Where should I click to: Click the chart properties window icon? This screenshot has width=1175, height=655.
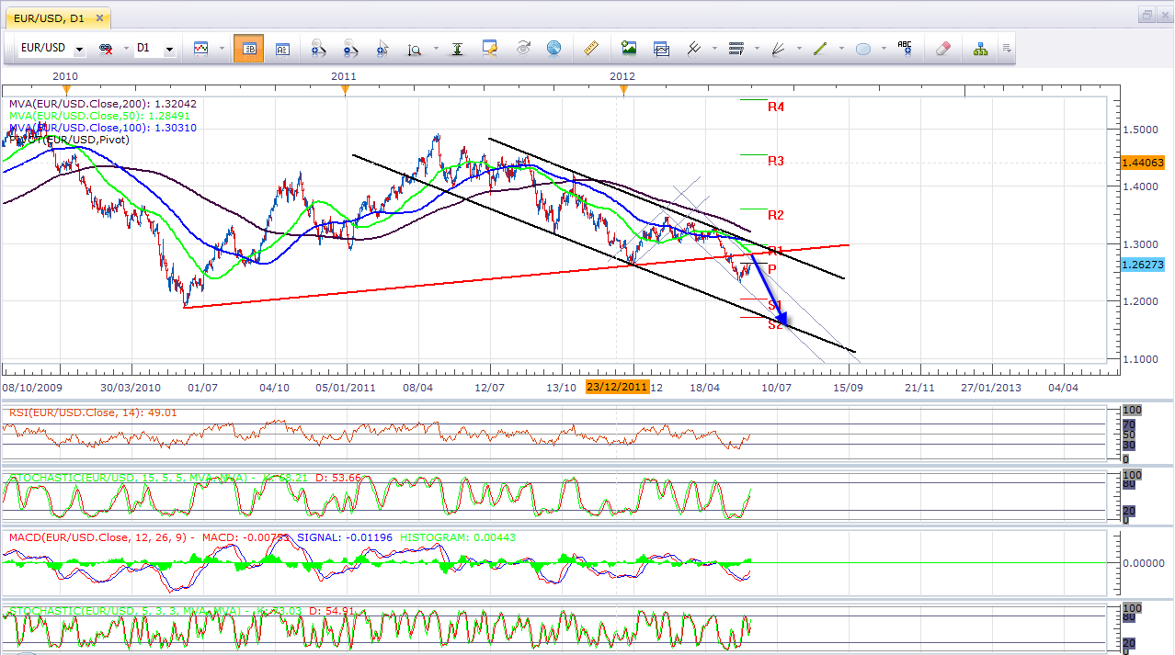(490, 49)
